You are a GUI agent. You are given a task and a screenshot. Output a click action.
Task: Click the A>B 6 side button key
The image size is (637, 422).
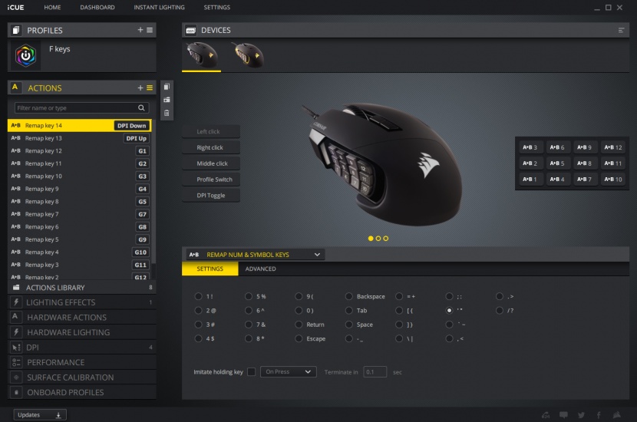point(557,147)
